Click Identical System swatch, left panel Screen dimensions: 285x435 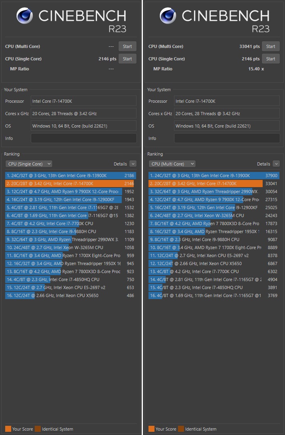[x=38, y=429]
